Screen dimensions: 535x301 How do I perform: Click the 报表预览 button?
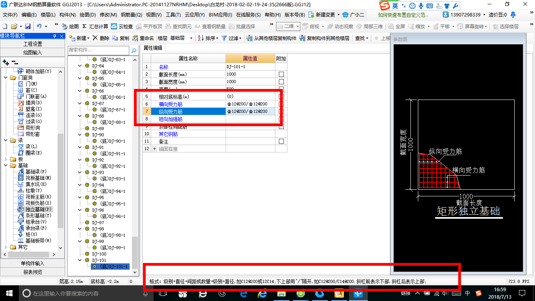point(33,272)
